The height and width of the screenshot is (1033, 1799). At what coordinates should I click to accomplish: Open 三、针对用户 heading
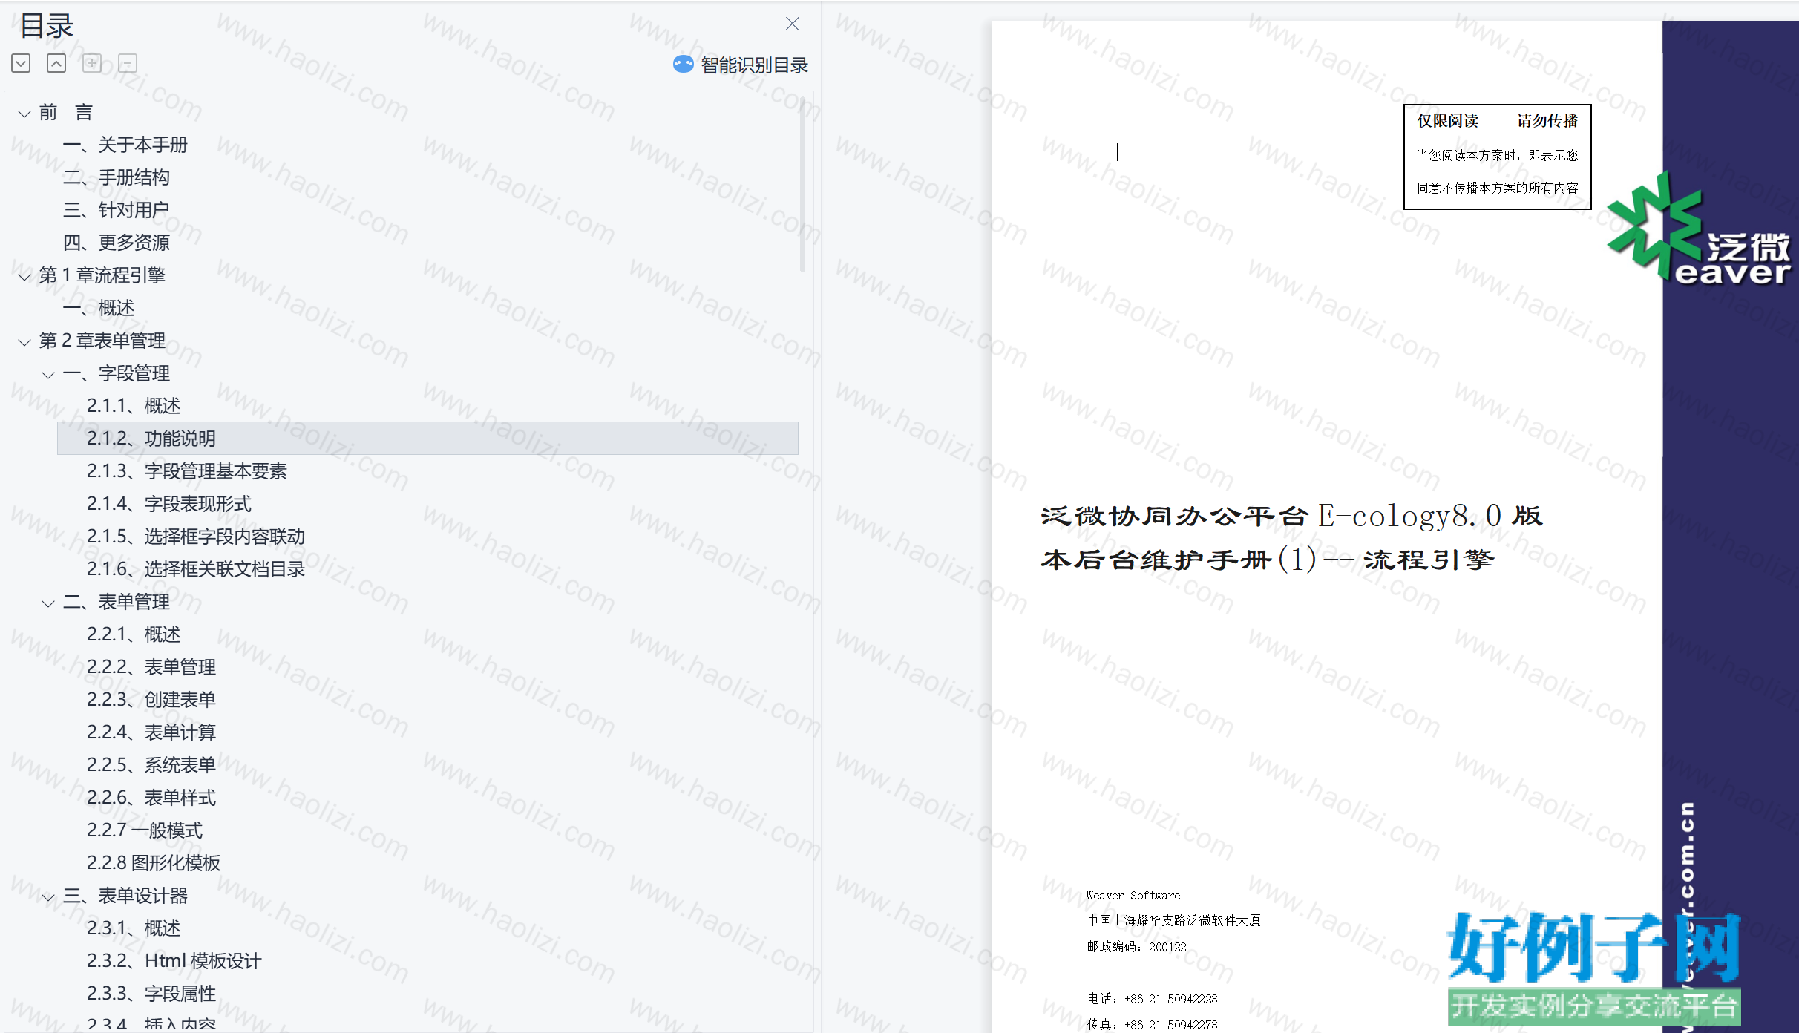(x=117, y=210)
